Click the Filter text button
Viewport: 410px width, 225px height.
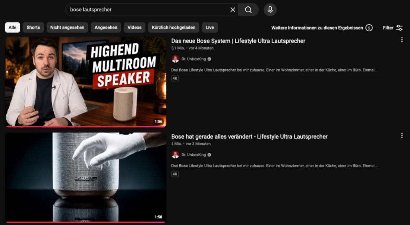pyautogui.click(x=388, y=28)
